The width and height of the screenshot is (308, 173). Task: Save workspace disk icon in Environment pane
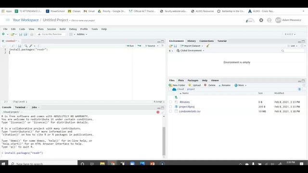(175, 46)
